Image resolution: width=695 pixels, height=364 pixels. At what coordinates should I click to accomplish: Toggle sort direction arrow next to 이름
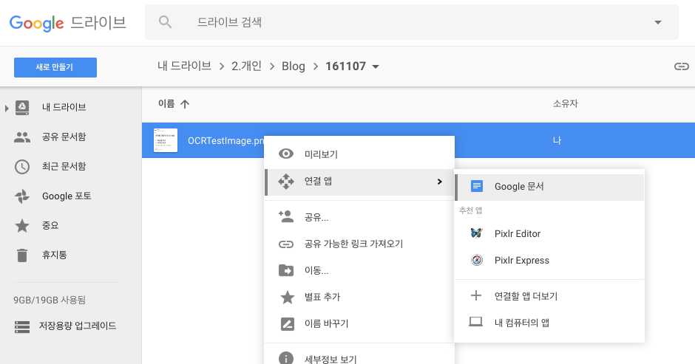point(185,104)
